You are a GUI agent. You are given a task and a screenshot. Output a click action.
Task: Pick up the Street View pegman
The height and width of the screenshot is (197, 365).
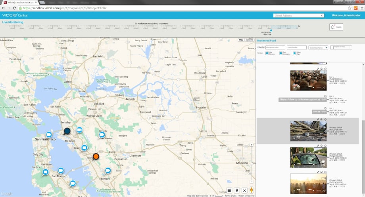(252, 190)
